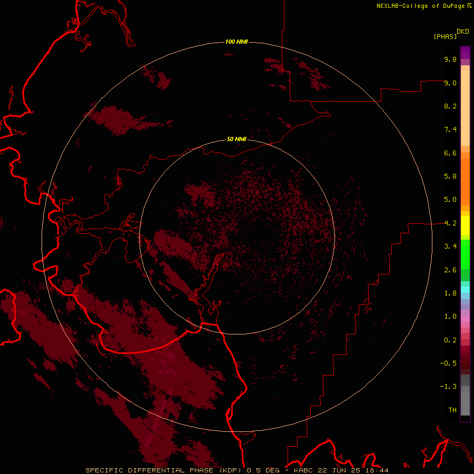Click the 1.0 colorbar scale value

tap(450, 317)
